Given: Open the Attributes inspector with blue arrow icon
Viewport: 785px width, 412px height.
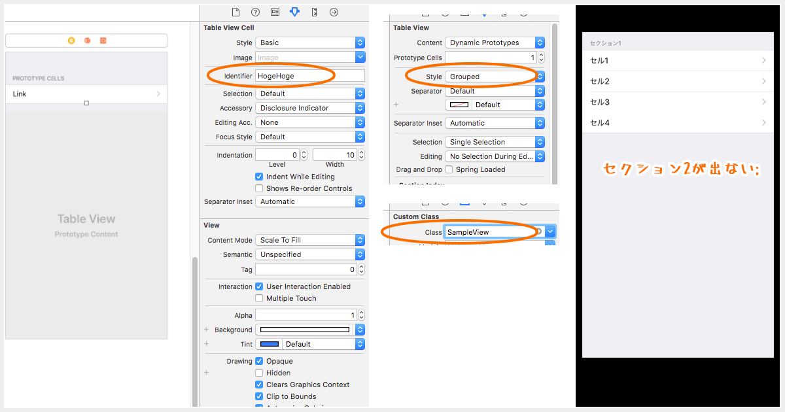Looking at the screenshot, I should pyautogui.click(x=294, y=12).
